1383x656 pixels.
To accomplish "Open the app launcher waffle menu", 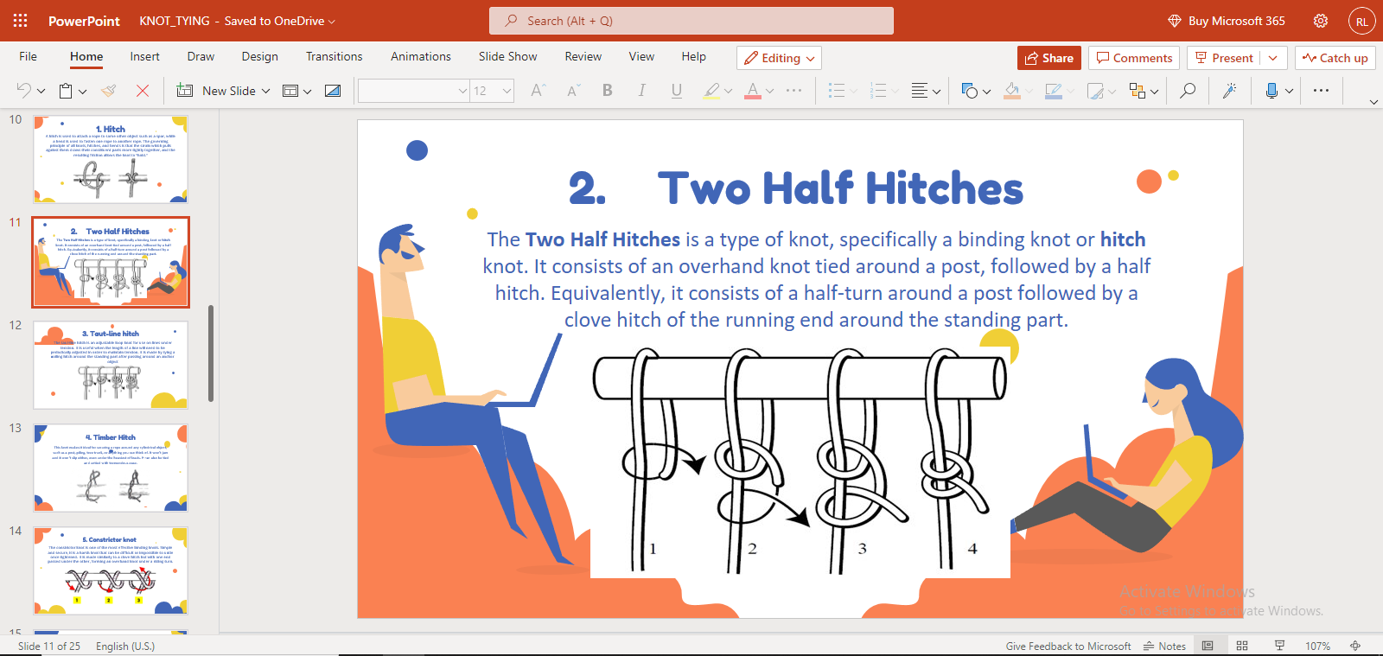I will tap(20, 21).
